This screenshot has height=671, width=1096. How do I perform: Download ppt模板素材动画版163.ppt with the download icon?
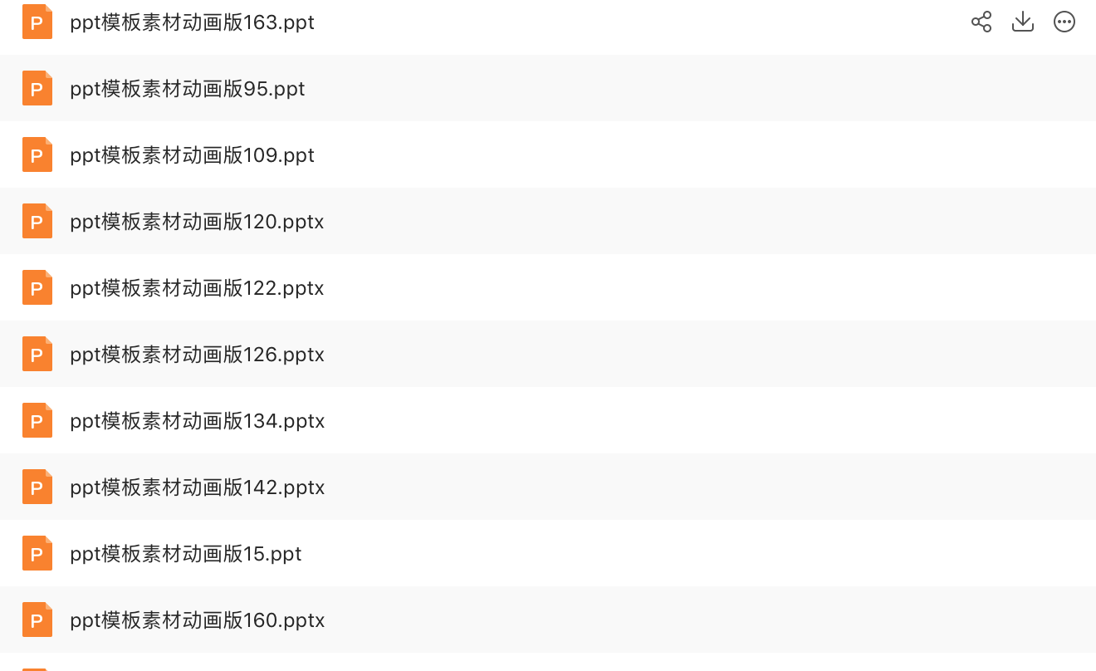coord(1023,22)
